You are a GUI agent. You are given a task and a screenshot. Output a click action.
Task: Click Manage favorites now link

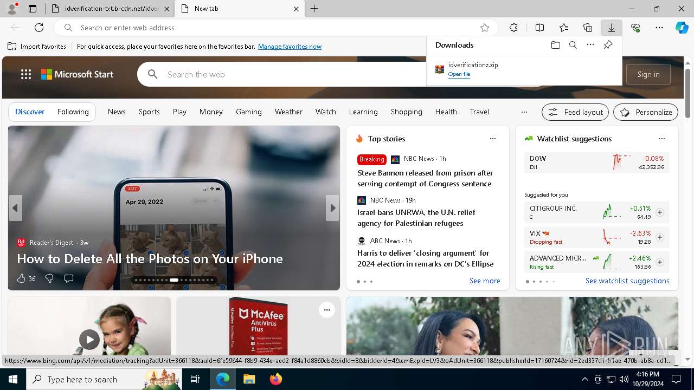[x=290, y=47]
